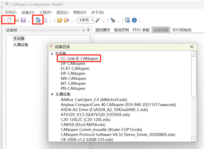204x149 pixels.
Task: Select AIMtor_CanOpen_2.0 slave device
Action: [94, 100]
